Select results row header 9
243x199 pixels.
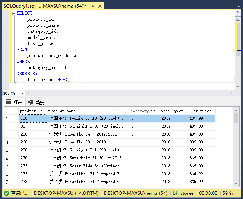click(x=11, y=182)
